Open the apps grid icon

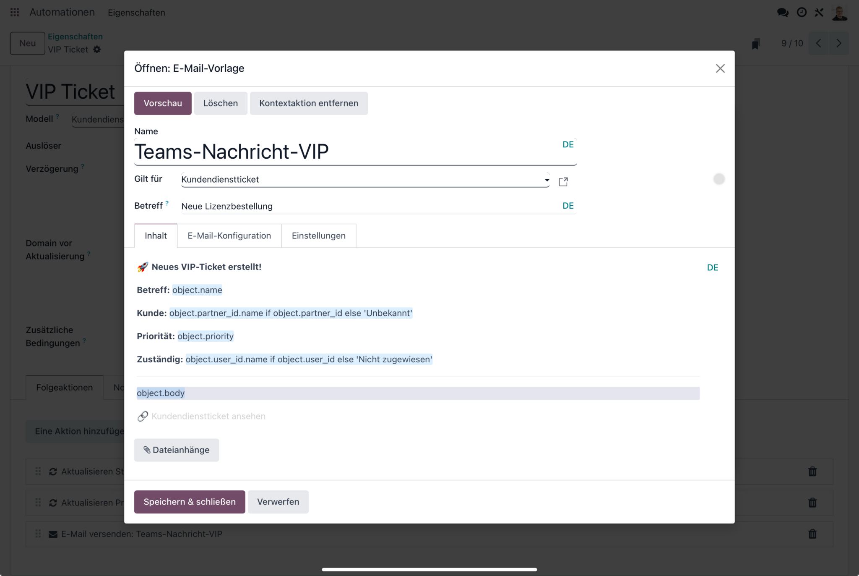(x=14, y=12)
